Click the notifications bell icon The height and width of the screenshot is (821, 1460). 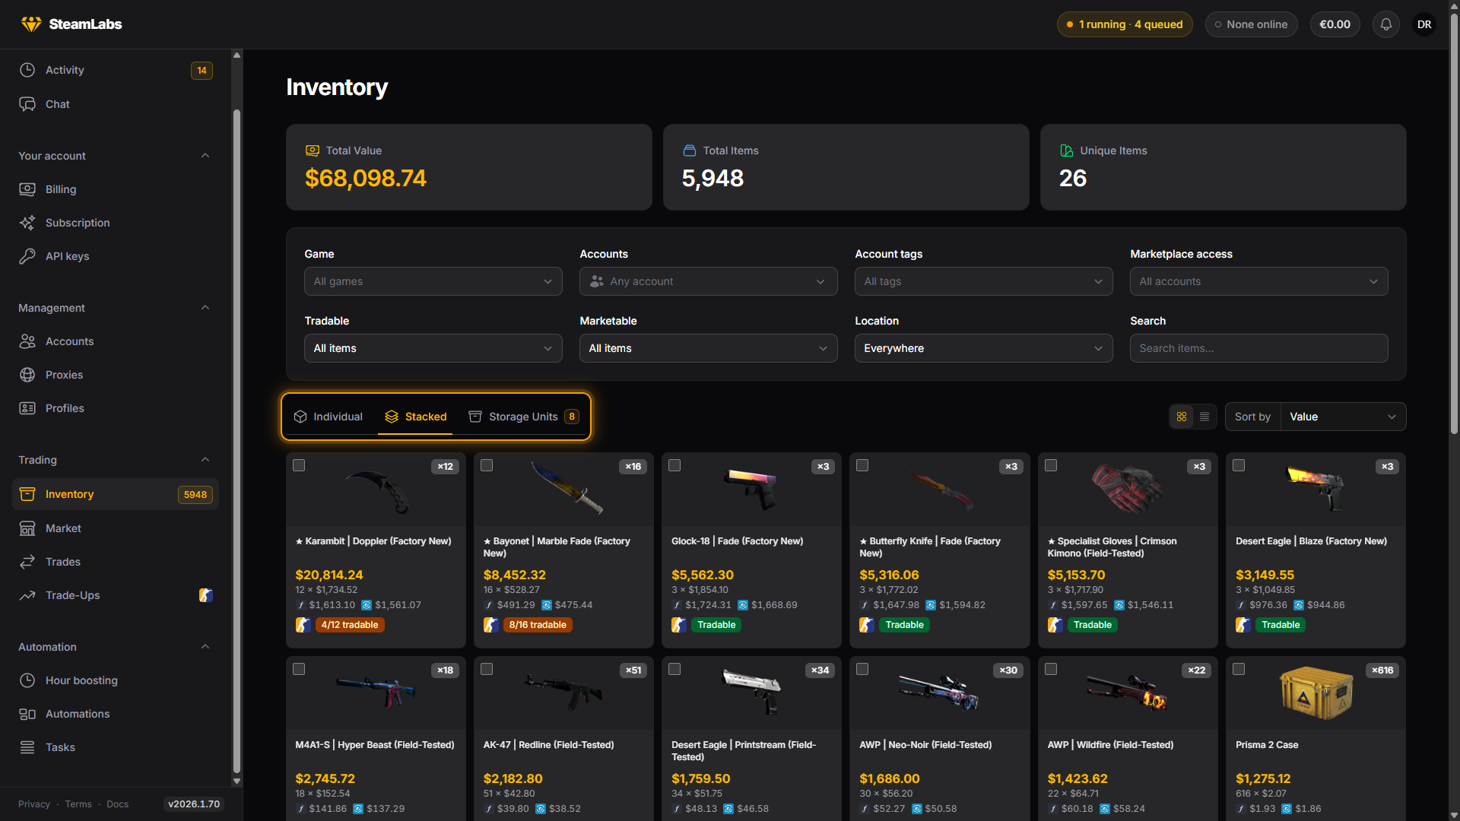pos(1386,24)
